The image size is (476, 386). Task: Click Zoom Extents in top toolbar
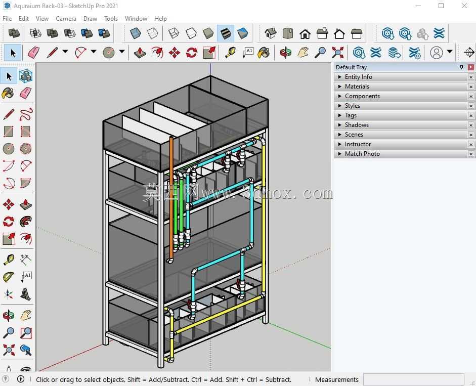(337, 53)
